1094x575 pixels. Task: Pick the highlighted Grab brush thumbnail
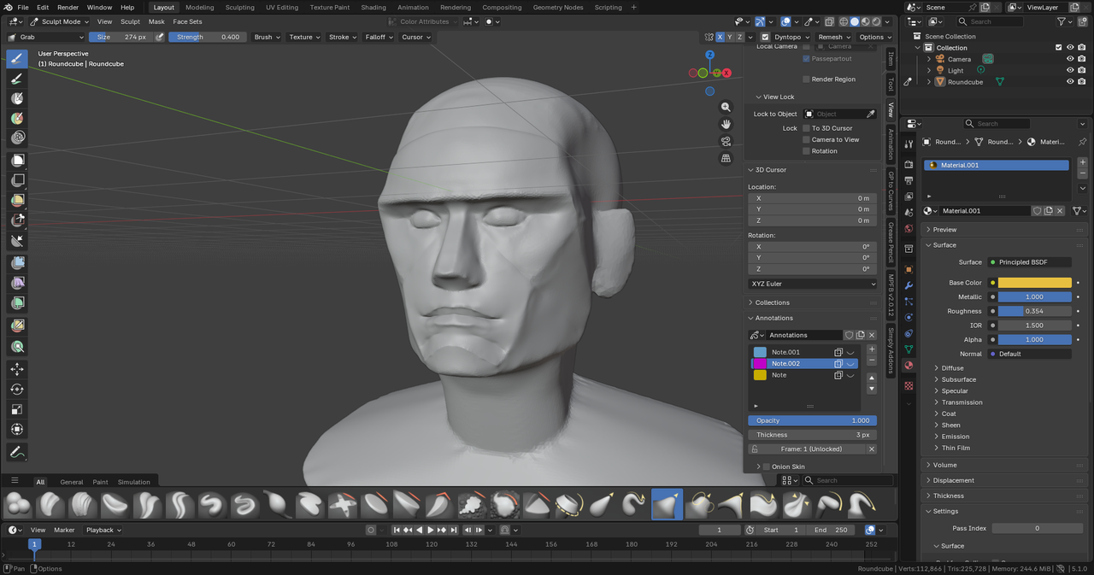[667, 504]
